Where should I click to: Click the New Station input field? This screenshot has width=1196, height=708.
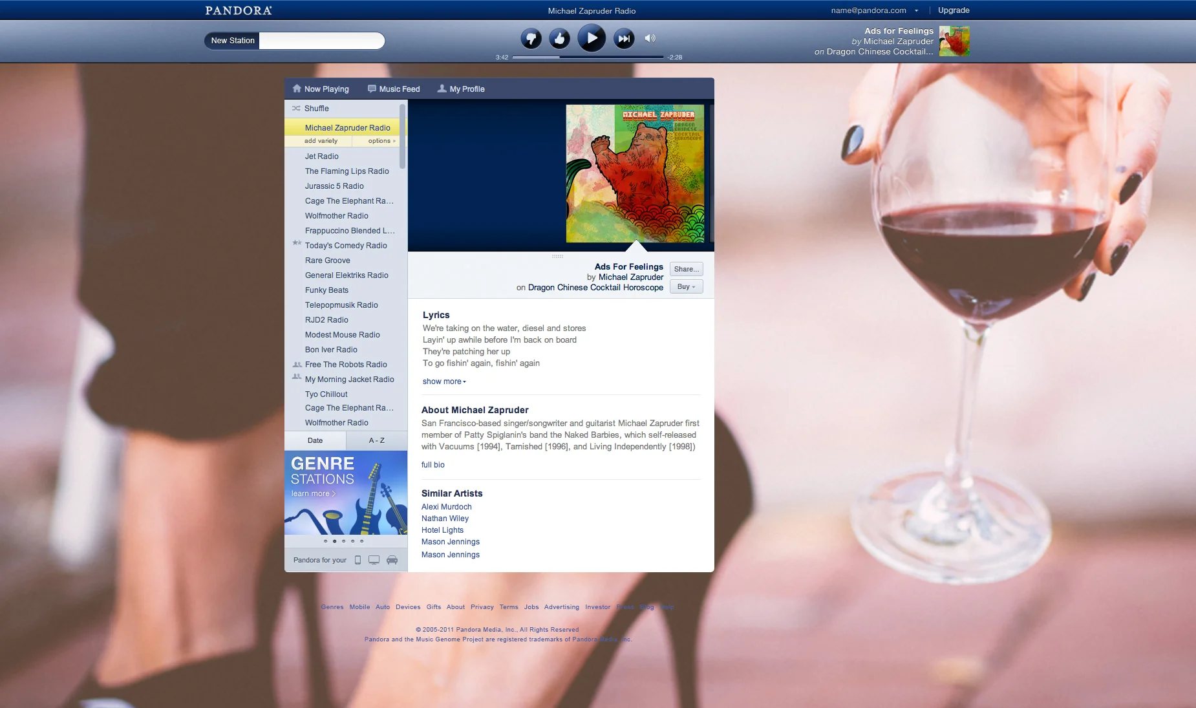[x=322, y=41]
